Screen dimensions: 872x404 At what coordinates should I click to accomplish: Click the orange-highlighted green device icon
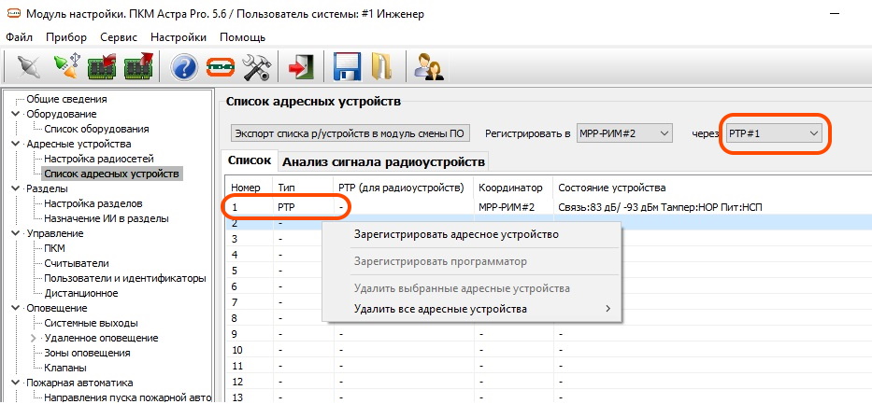point(220,67)
